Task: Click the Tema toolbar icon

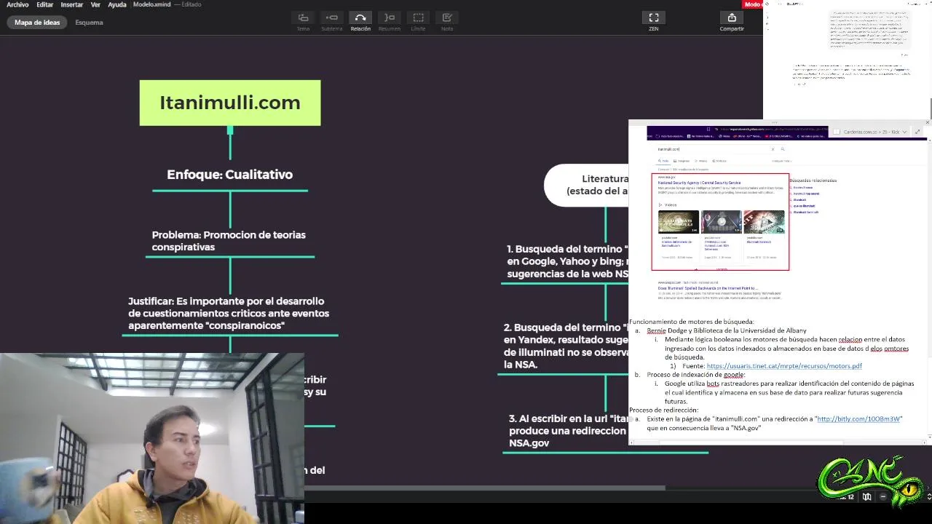Action: click(x=303, y=17)
